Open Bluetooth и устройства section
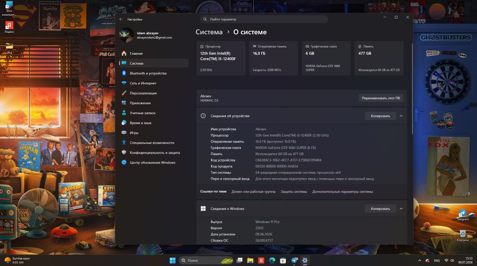477x266 pixels. pyautogui.click(x=154, y=73)
